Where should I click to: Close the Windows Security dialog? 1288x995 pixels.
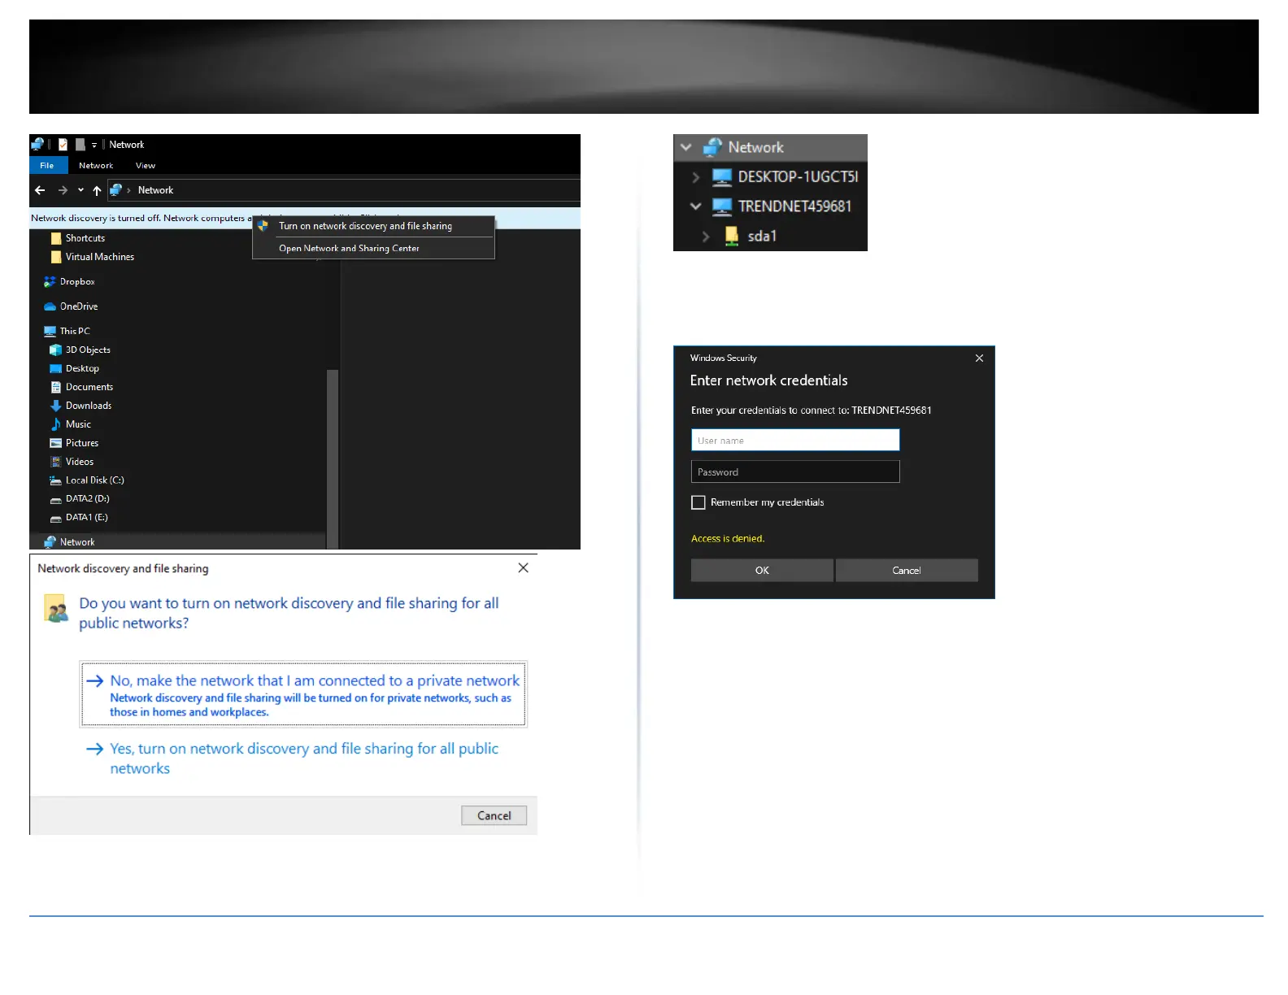[980, 358]
